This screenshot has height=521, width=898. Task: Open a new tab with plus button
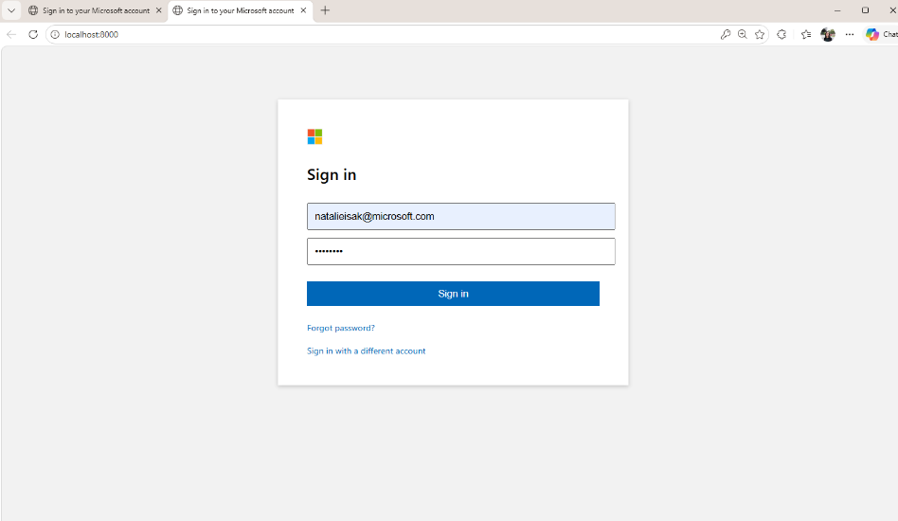[325, 10]
